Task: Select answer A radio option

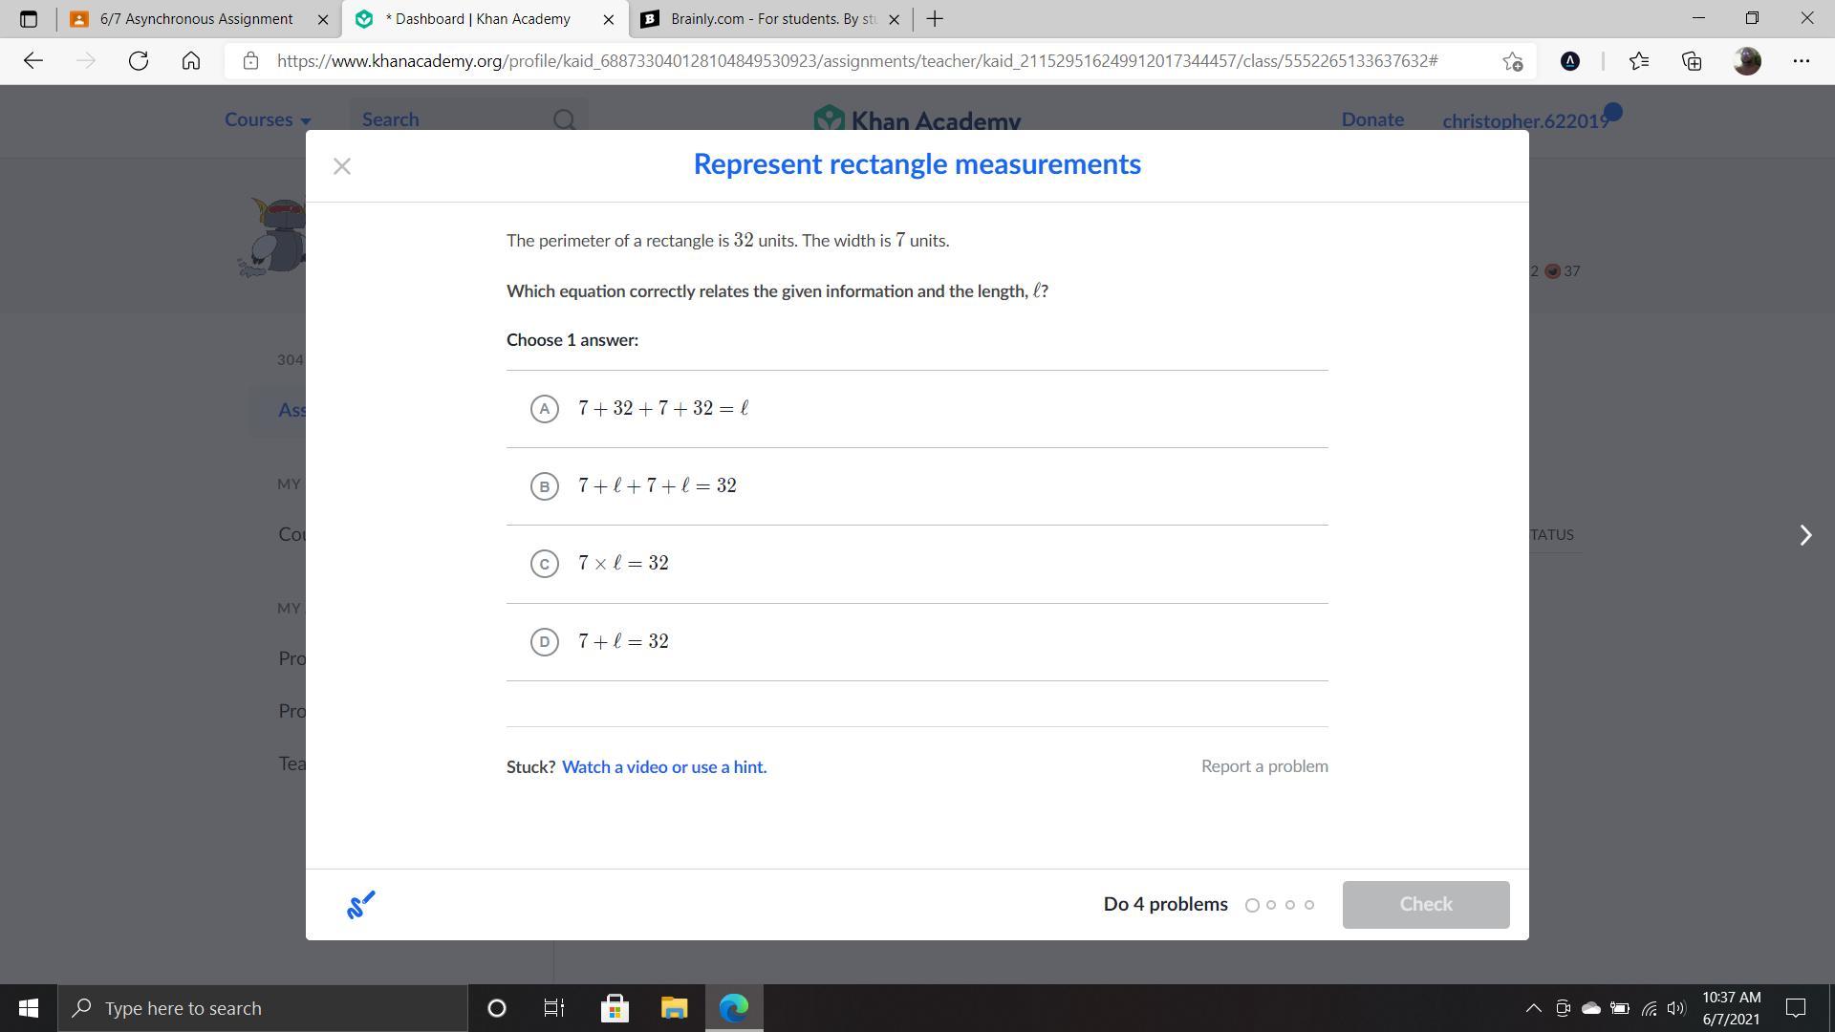Action: (x=544, y=409)
